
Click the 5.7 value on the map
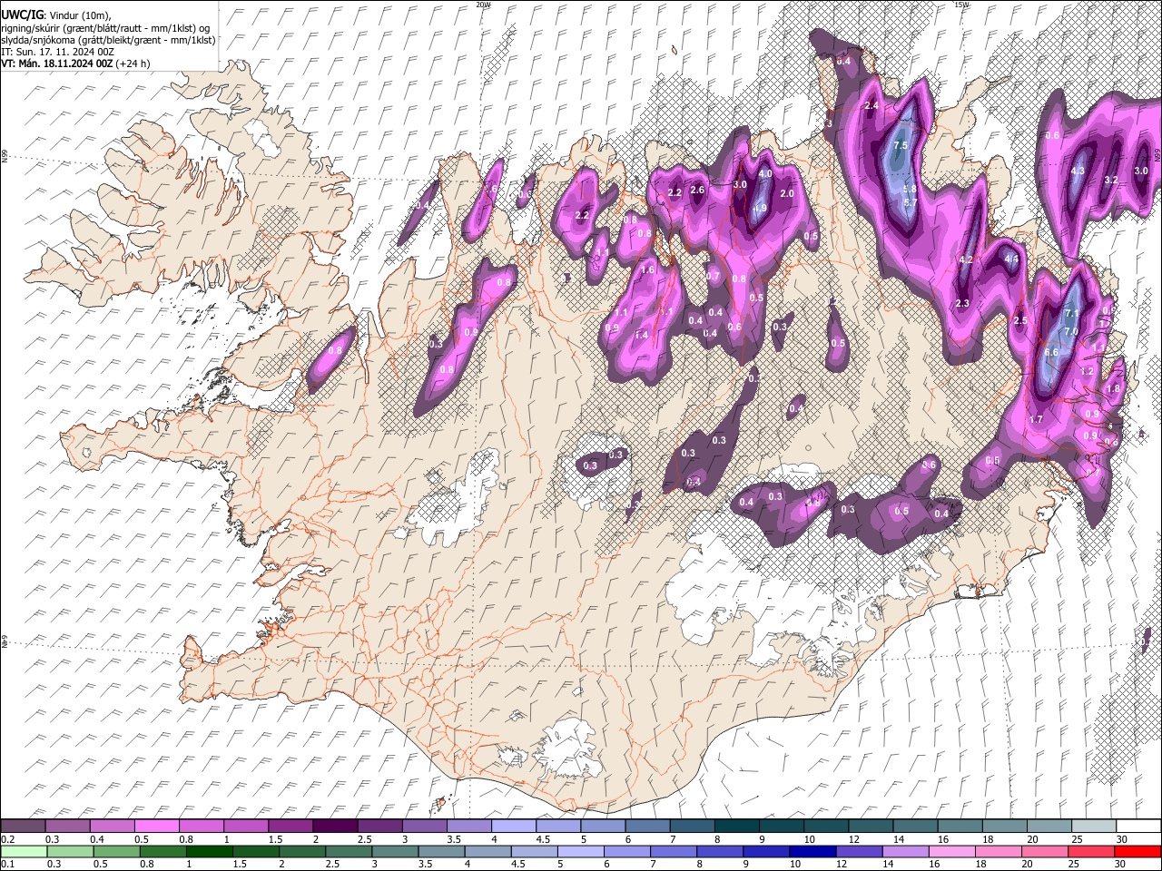[x=909, y=201]
